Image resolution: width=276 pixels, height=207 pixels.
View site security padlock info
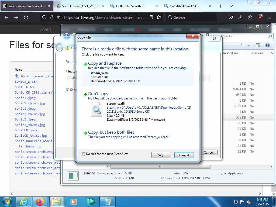pos(51,18)
